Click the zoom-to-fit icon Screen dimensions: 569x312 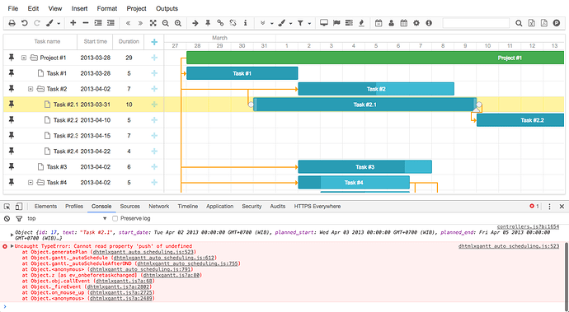coord(153,23)
